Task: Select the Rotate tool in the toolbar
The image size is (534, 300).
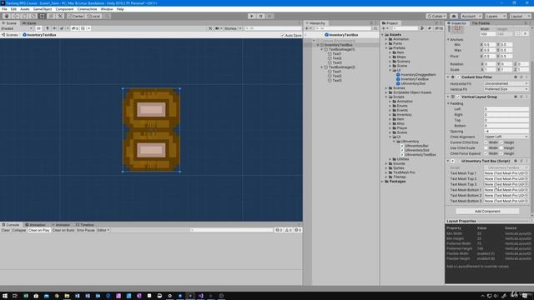Action: [24, 16]
